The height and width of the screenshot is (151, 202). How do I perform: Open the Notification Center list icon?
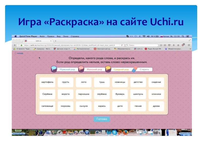(x=188, y=36)
